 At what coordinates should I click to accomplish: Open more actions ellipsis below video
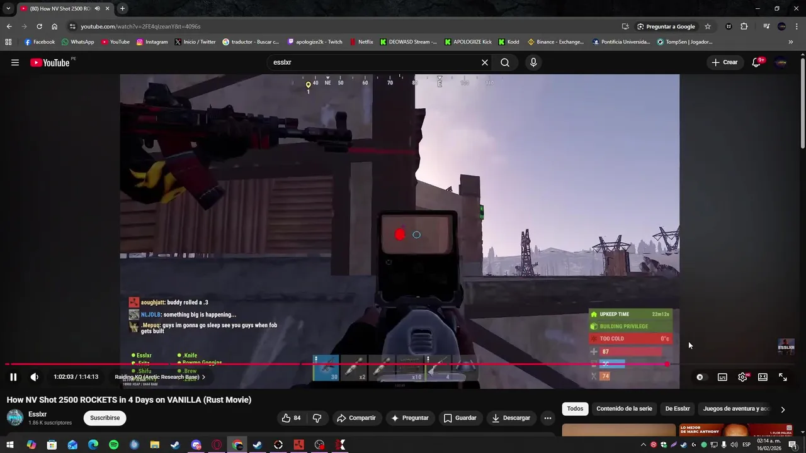tap(548, 418)
